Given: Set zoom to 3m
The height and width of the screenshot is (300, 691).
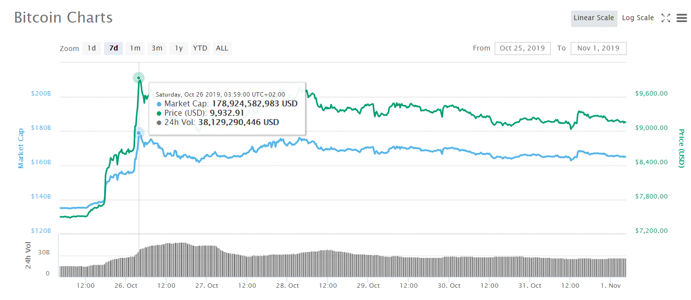Looking at the screenshot, I should coord(157,48).
